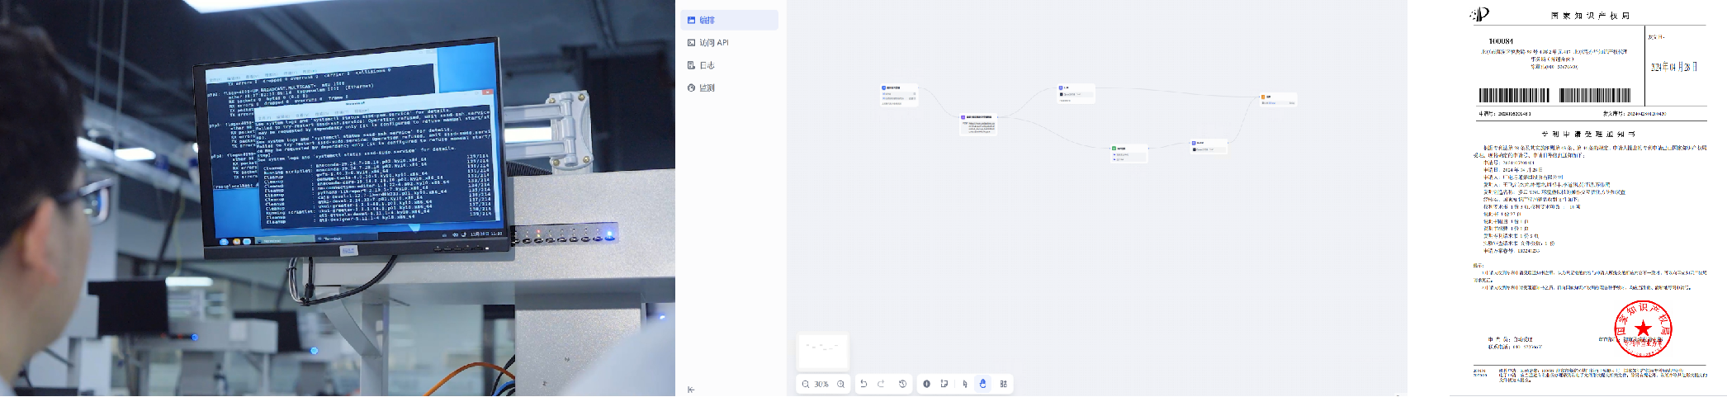Viewport: 1727px width, 397px height.
Task: Select the 编排 tab in sidebar
Action: click(729, 20)
